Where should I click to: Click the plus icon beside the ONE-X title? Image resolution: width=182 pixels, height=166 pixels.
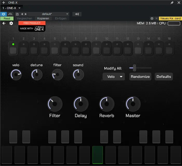[x=4, y=3]
